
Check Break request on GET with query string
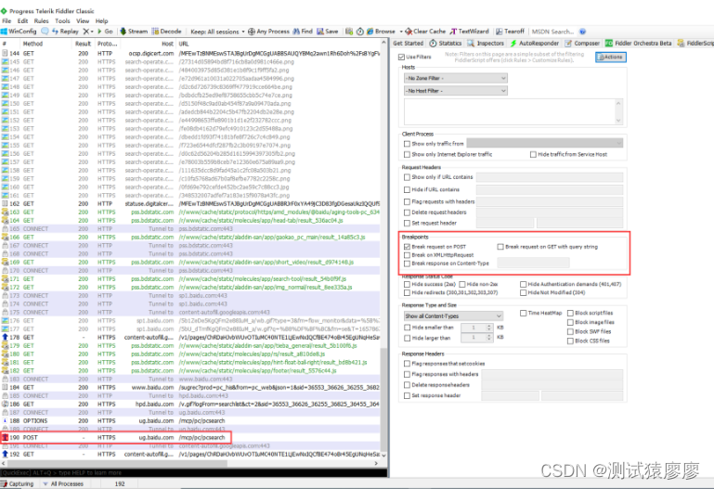(500, 247)
